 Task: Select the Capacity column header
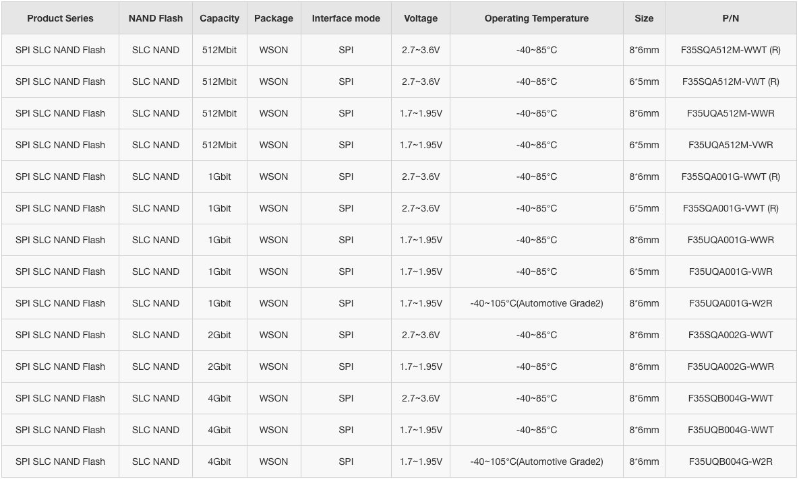(220, 18)
